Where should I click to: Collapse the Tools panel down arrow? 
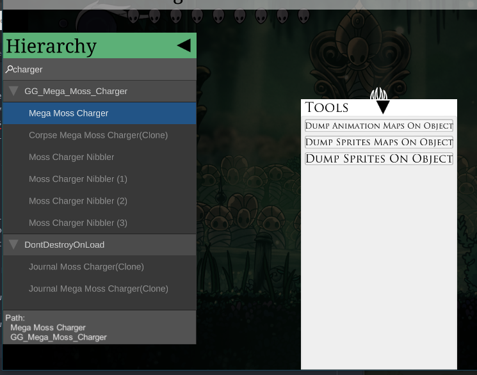click(382, 107)
